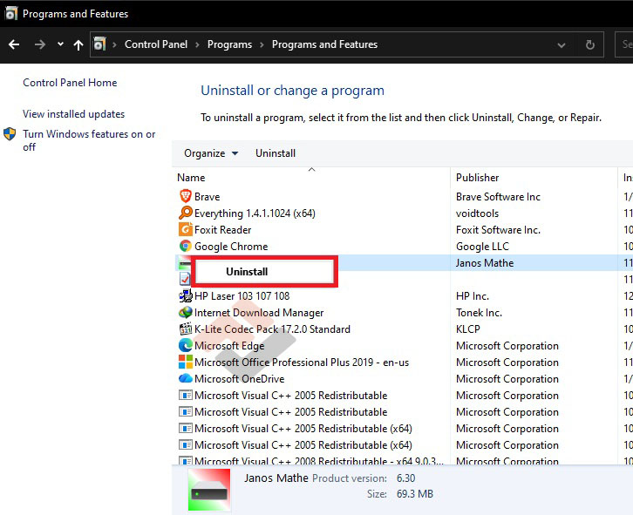
Task: Select the Everything search program icon
Action: coord(185,213)
